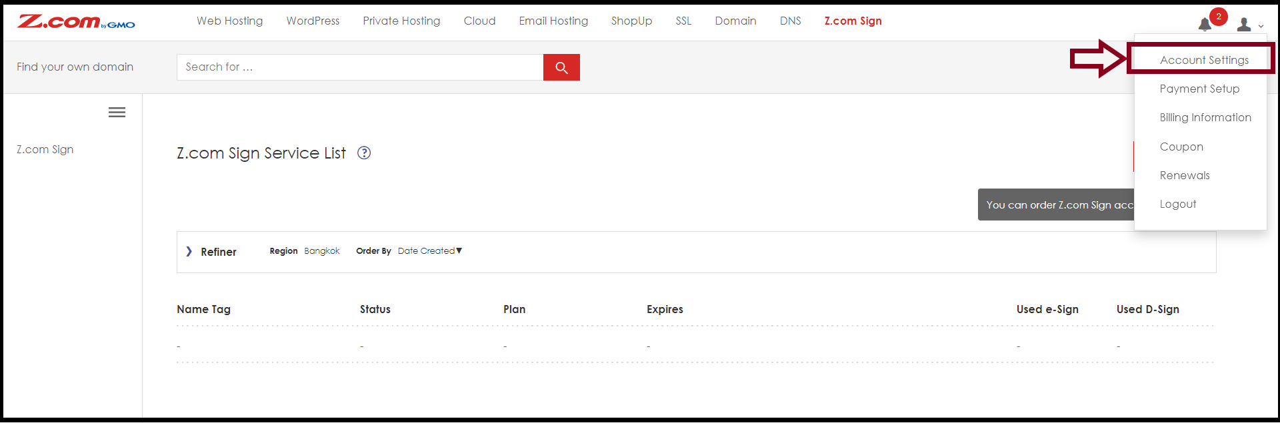Open the Date Created order dropdown
The image size is (1280, 423).
tap(429, 251)
